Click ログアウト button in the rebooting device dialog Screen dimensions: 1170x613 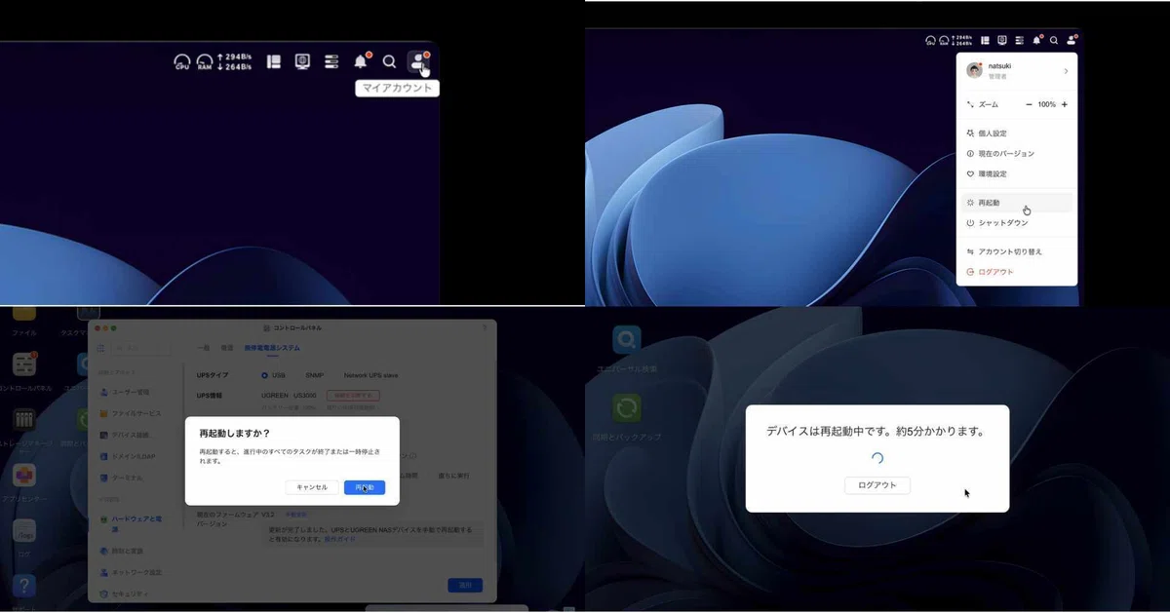(877, 485)
